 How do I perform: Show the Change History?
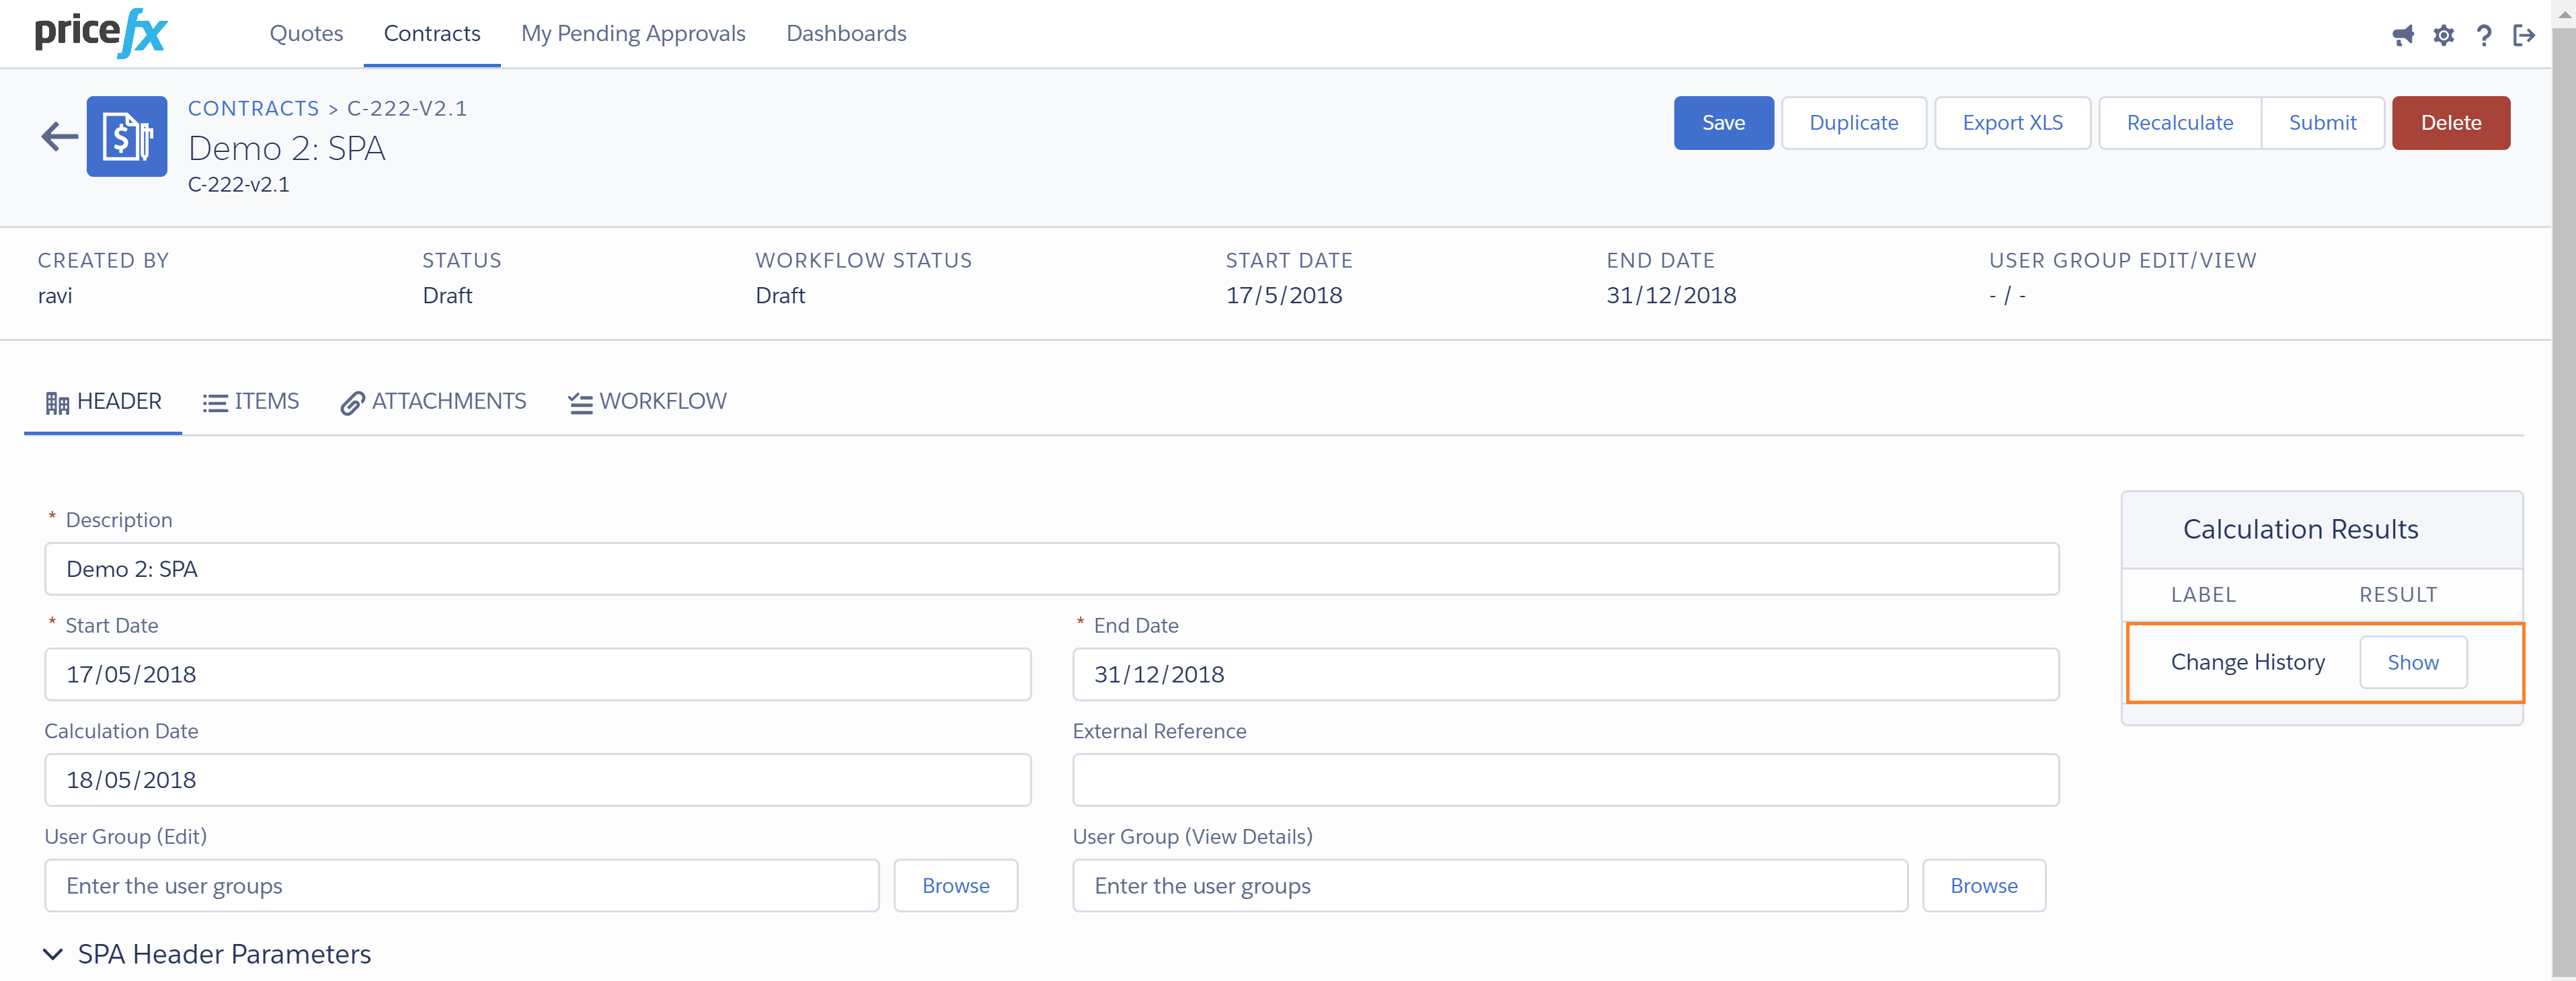coord(2412,662)
